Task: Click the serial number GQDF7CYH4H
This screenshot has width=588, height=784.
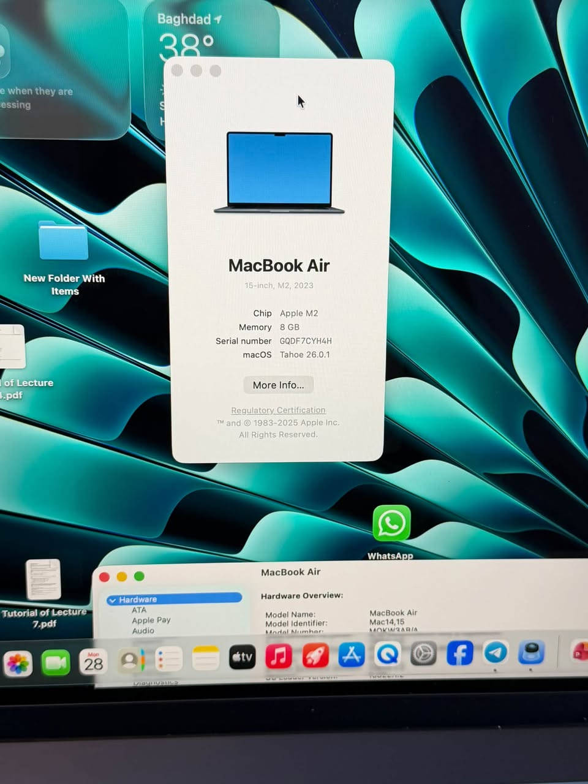Action: point(306,341)
